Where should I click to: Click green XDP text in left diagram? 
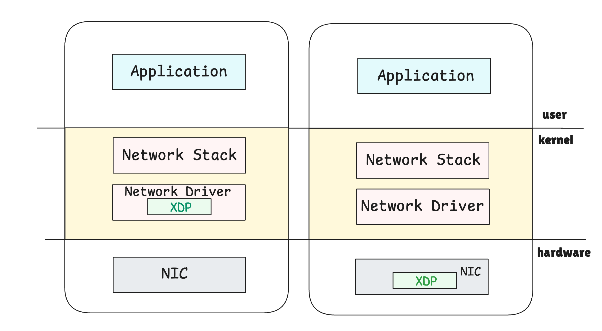181,207
